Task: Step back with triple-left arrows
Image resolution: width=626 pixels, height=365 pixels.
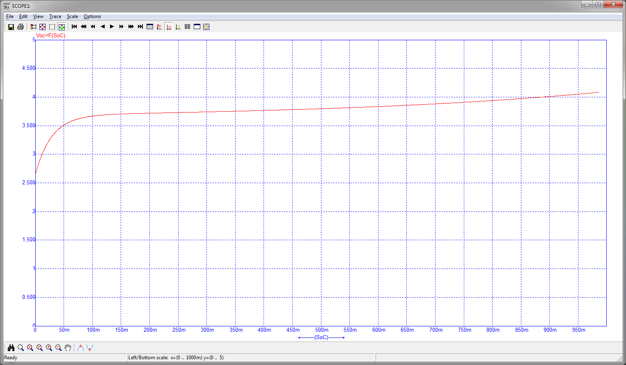Action: tap(84, 27)
